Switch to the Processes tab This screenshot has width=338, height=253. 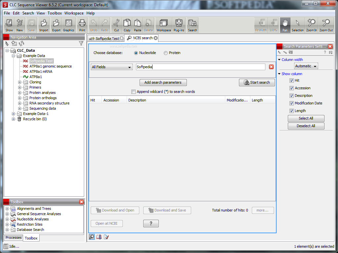pyautogui.click(x=14, y=238)
